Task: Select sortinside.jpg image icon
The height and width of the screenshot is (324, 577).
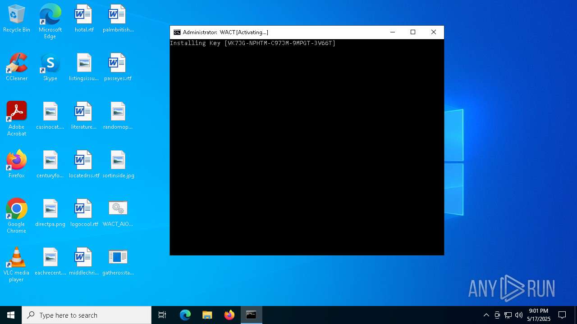Action: tap(118, 165)
